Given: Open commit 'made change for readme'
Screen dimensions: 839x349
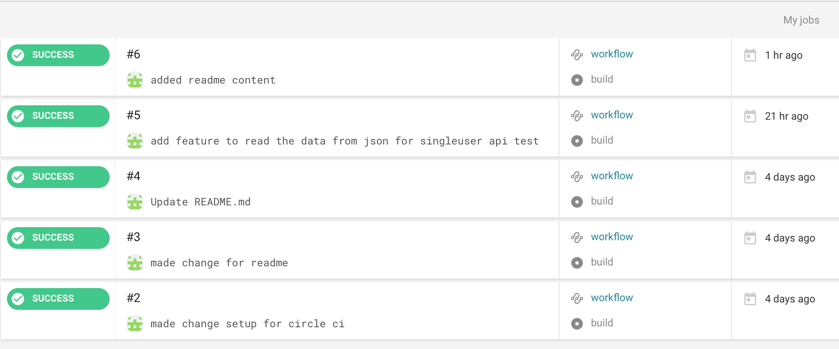Looking at the screenshot, I should [219, 263].
